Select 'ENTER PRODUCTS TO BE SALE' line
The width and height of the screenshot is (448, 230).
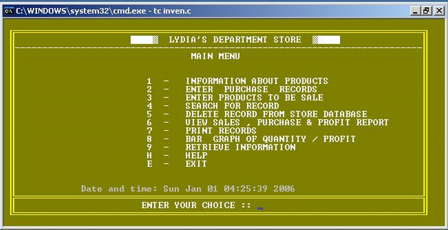pos(254,98)
